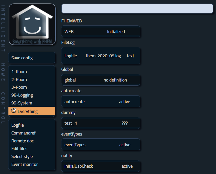Click Save config button
216x174 pixels.
point(22,58)
